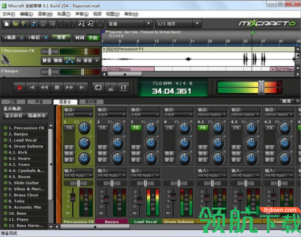Toggle loop playback mode
Screen dimensions: 301x237
tap(98, 88)
